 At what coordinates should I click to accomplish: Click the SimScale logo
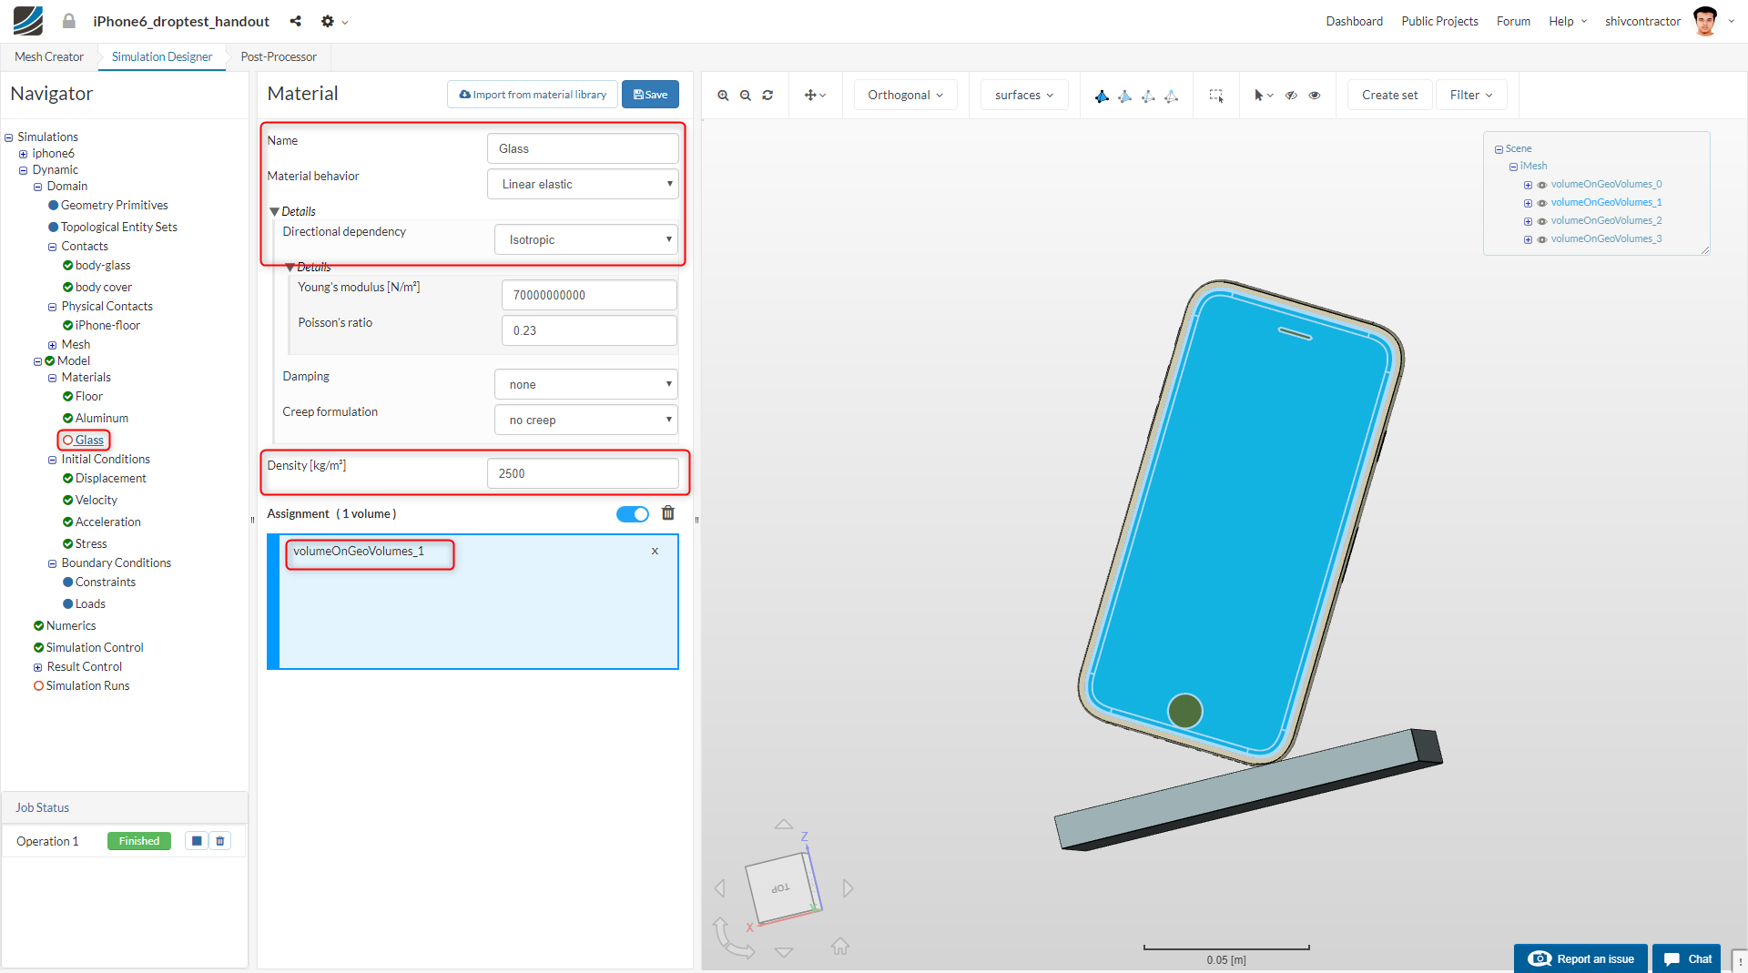[x=28, y=21]
